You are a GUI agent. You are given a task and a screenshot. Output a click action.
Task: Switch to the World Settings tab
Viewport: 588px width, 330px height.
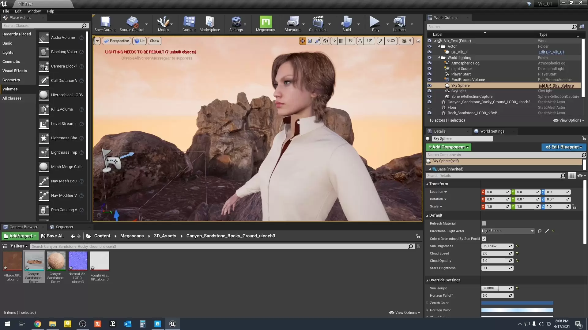(x=492, y=131)
